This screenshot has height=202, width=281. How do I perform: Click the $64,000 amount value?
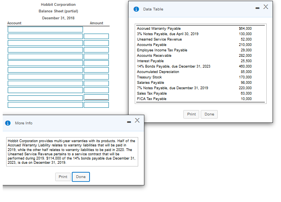[x=245, y=29]
